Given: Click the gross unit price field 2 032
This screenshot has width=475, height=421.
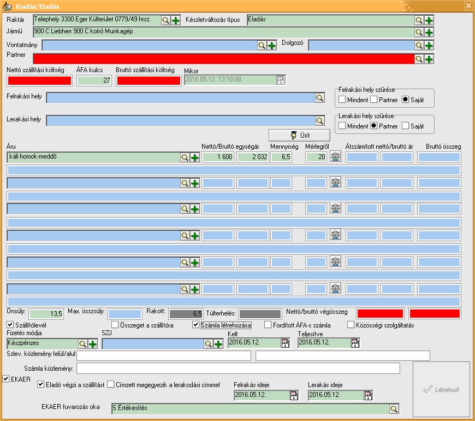Looking at the screenshot, I should (x=253, y=157).
